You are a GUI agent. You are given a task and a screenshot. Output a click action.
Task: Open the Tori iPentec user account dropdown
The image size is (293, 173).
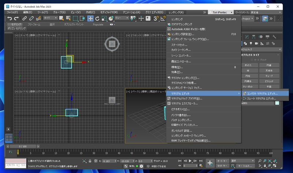coord(221,12)
